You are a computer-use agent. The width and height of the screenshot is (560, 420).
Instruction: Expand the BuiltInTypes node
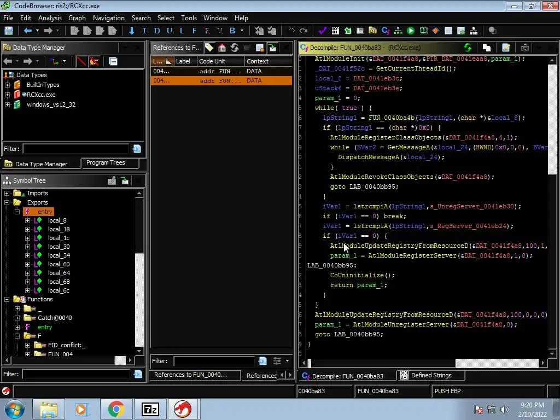pyautogui.click(x=7, y=85)
